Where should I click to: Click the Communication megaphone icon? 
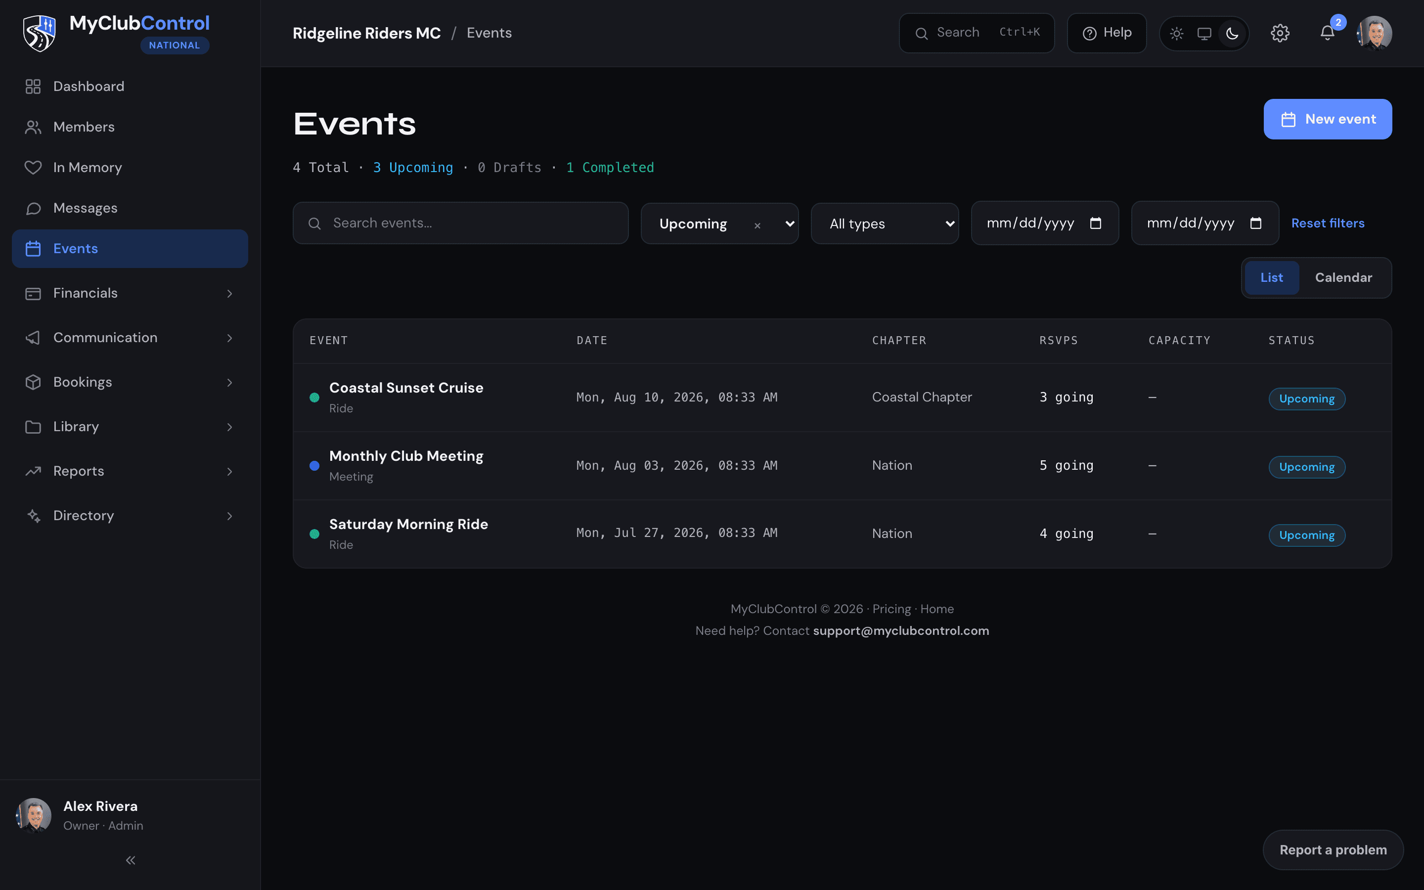tap(33, 338)
